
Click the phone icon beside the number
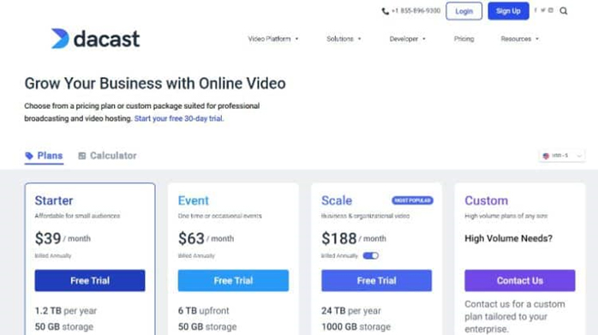(x=386, y=11)
